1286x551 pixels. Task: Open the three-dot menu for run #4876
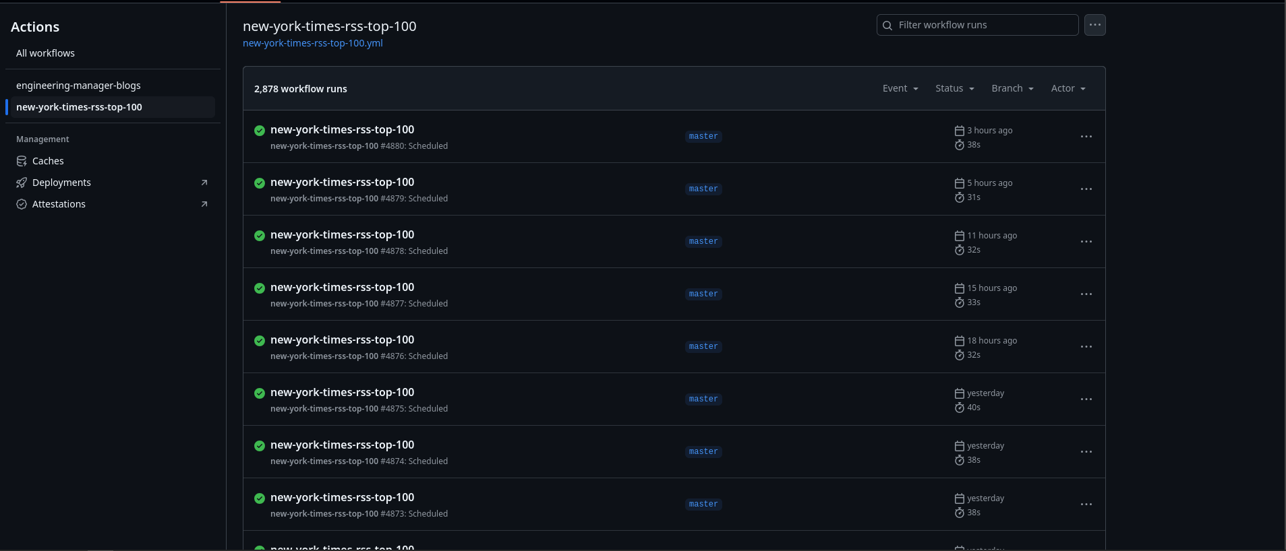click(1086, 347)
